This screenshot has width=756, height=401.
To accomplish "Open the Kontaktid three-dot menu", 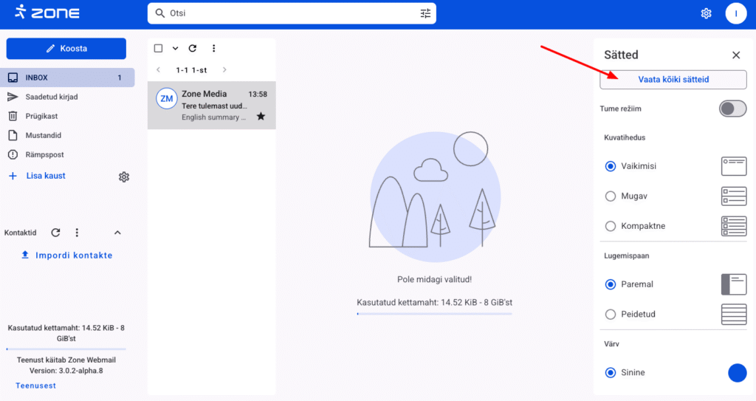I will point(77,233).
